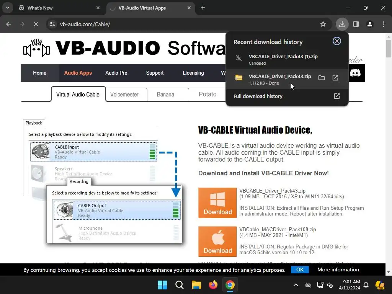This screenshot has width=392, height=294.
Task: Click the playback/recording devices illustration
Action: (103, 181)
